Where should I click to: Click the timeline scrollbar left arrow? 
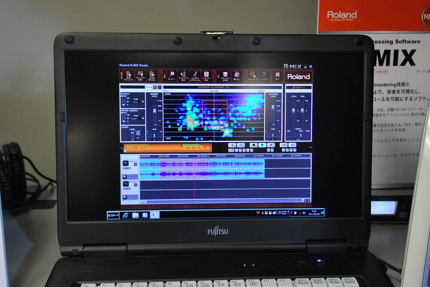(x=141, y=202)
